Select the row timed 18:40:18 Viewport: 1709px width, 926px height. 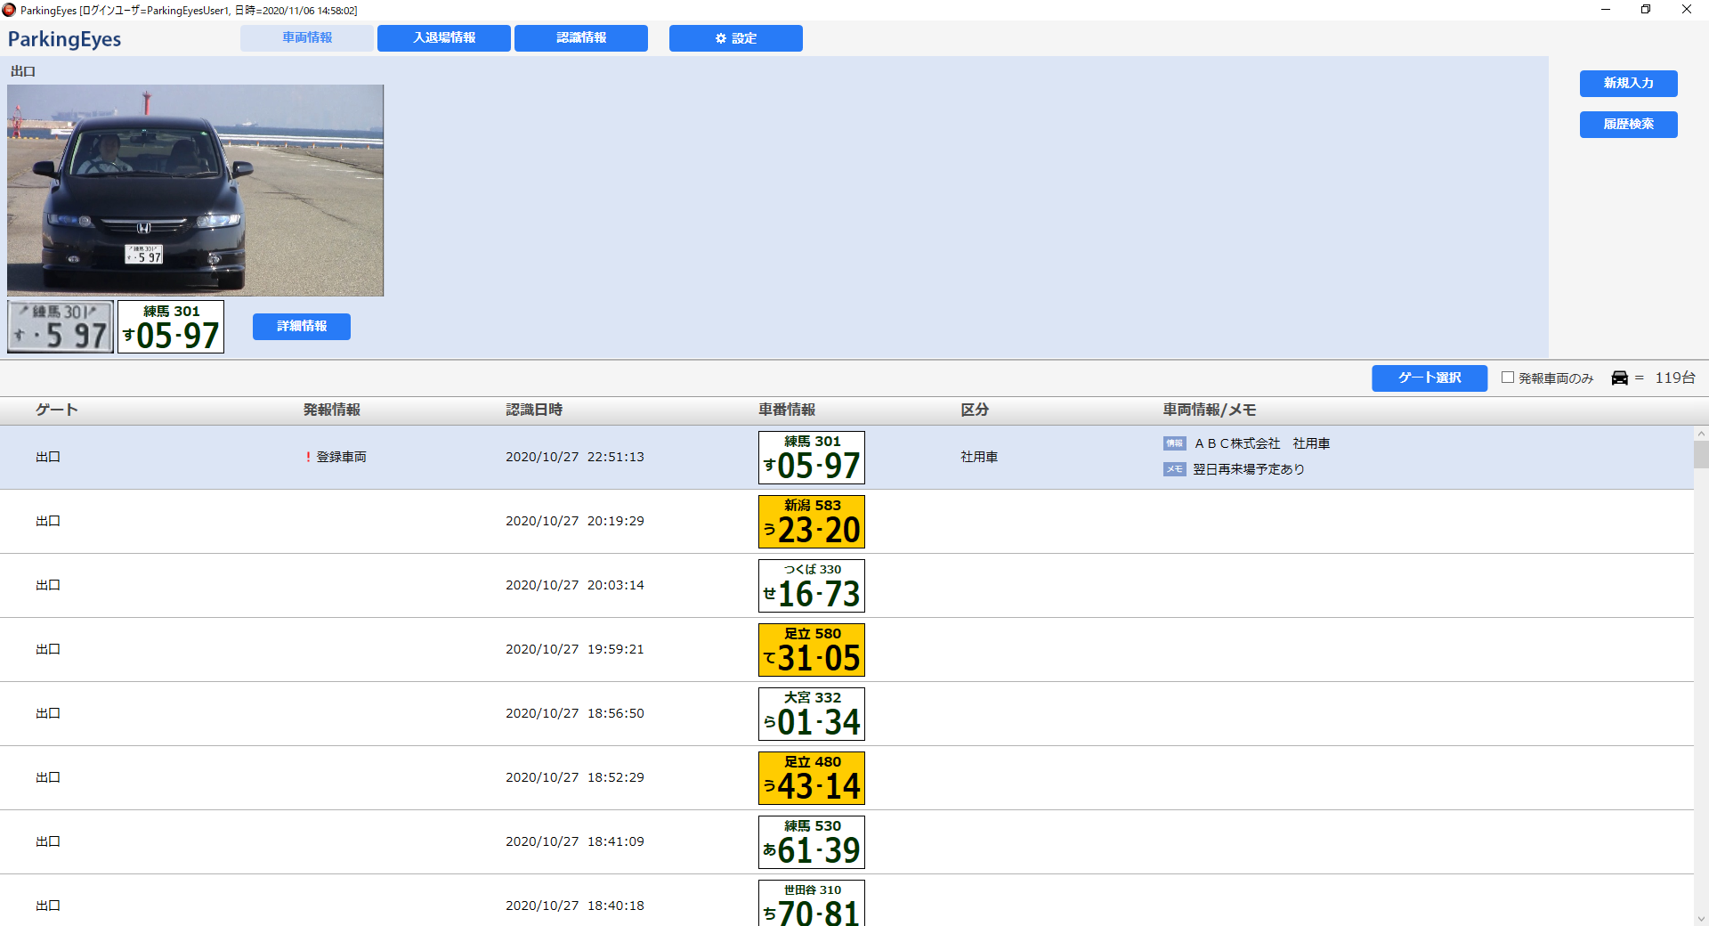(x=846, y=900)
